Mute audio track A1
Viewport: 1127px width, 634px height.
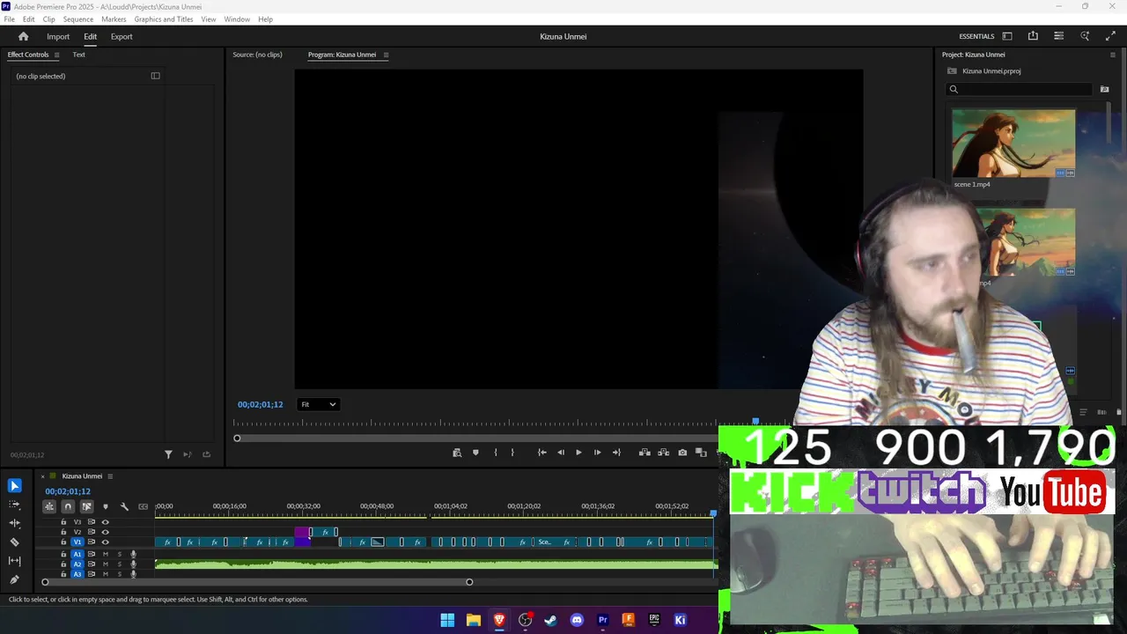(x=106, y=554)
